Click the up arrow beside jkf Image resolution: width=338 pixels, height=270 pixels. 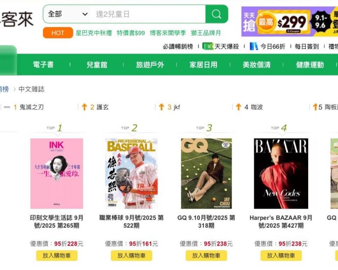pyautogui.click(x=162, y=107)
